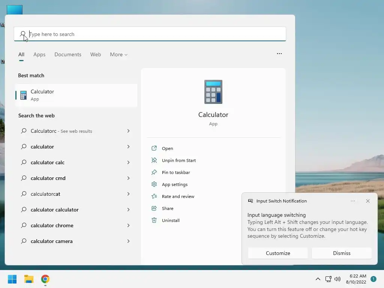Expand arrow for Calculatorc web results

[x=128, y=131]
